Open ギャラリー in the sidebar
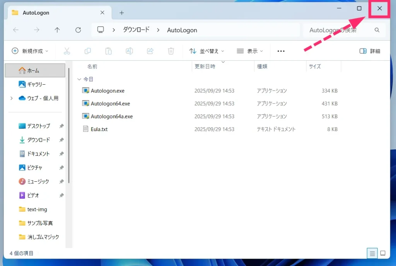The width and height of the screenshot is (396, 266). click(35, 84)
